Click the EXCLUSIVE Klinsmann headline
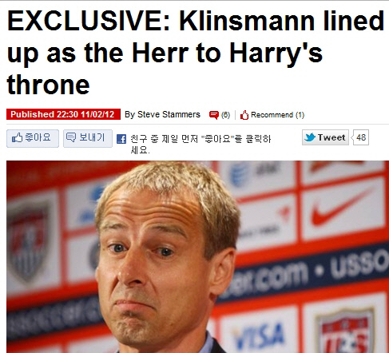This screenshot has width=389, height=353. pyautogui.click(x=196, y=53)
